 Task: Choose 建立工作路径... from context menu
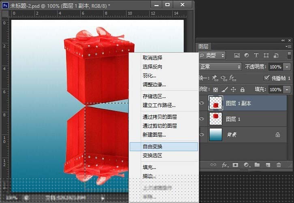[163, 105]
